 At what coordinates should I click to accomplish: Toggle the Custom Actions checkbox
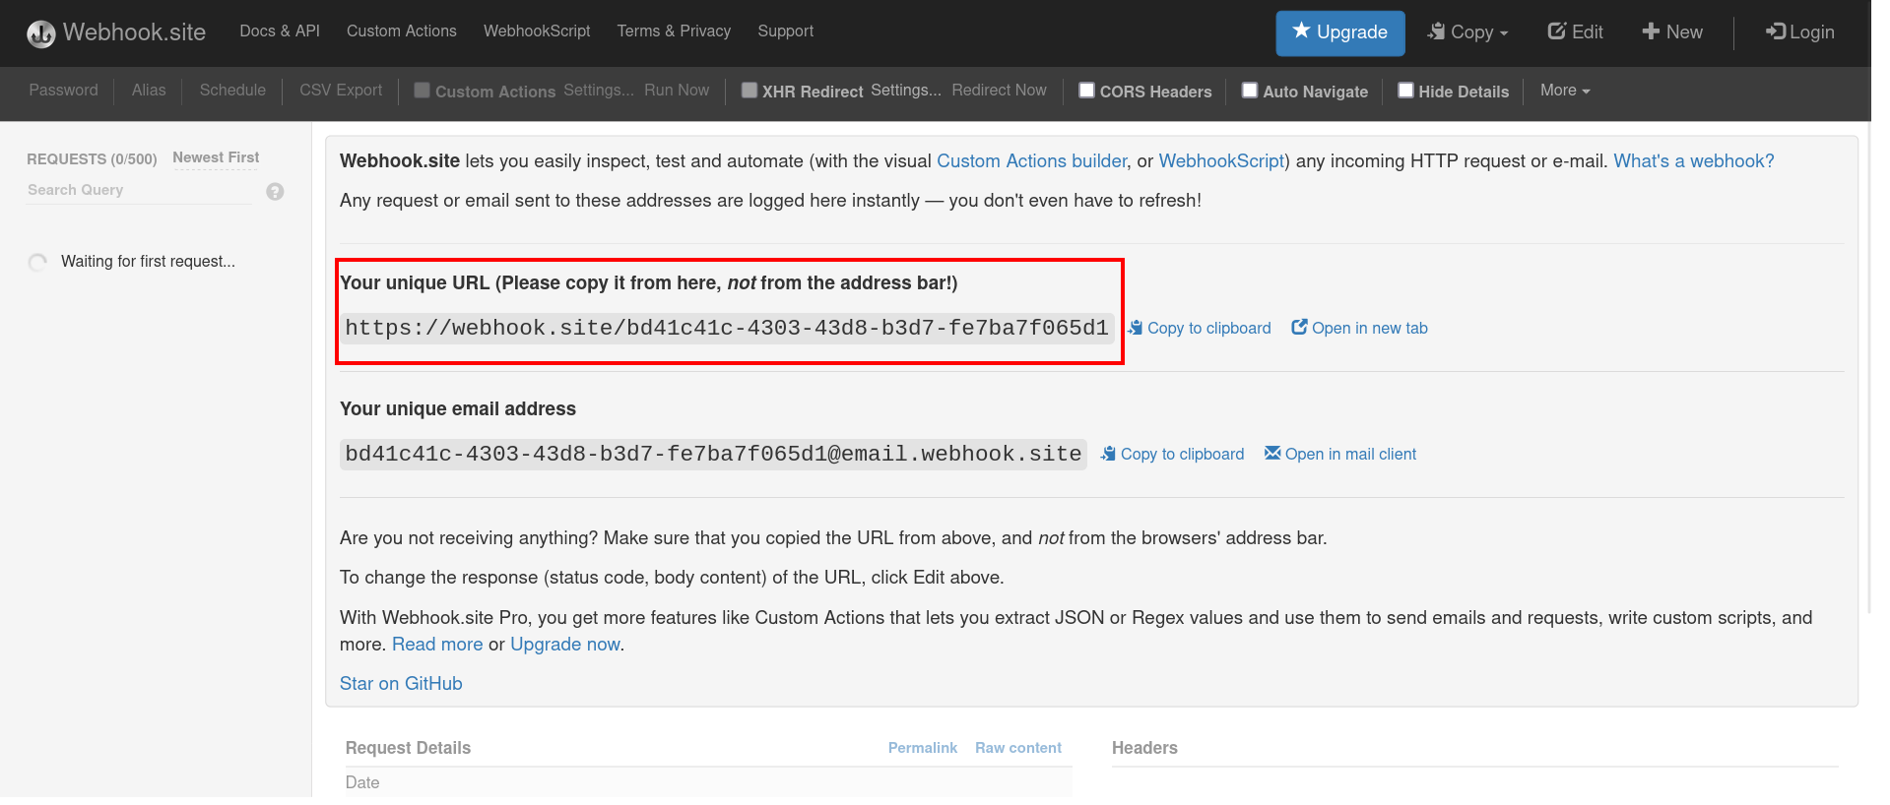coord(422,91)
